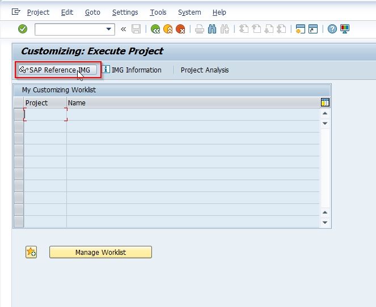Click the top scroll up arrow of worklist

tap(325, 113)
